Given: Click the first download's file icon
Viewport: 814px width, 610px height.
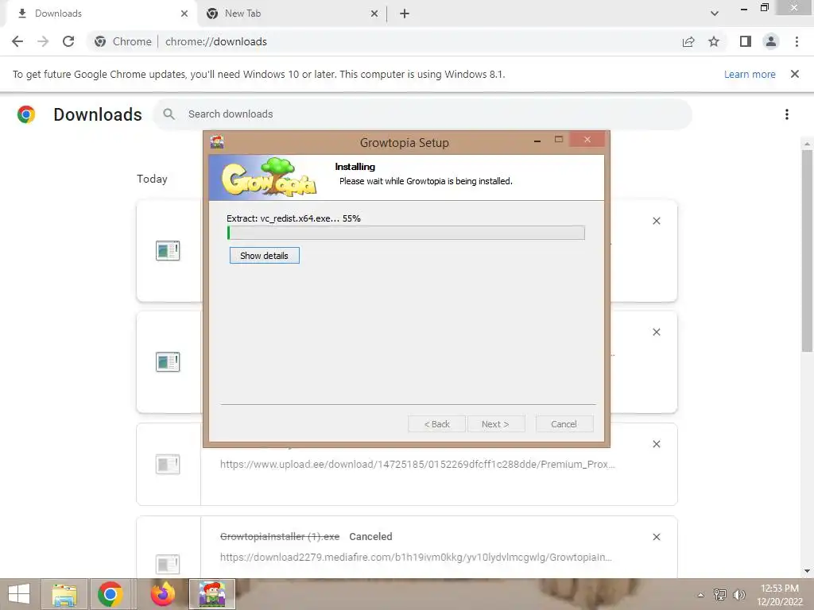Looking at the screenshot, I should pos(168,250).
